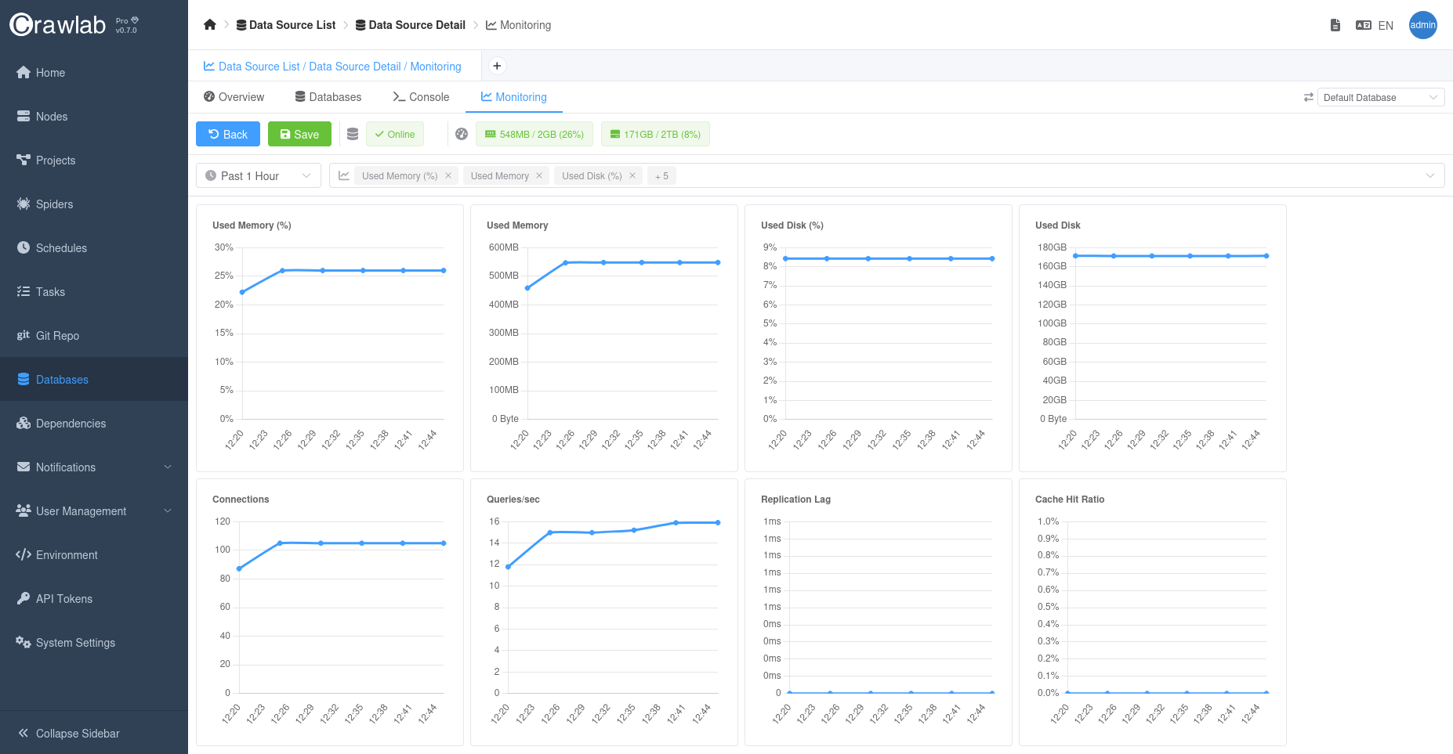
Task: Click the Git Repo sidebar icon
Action: click(24, 335)
